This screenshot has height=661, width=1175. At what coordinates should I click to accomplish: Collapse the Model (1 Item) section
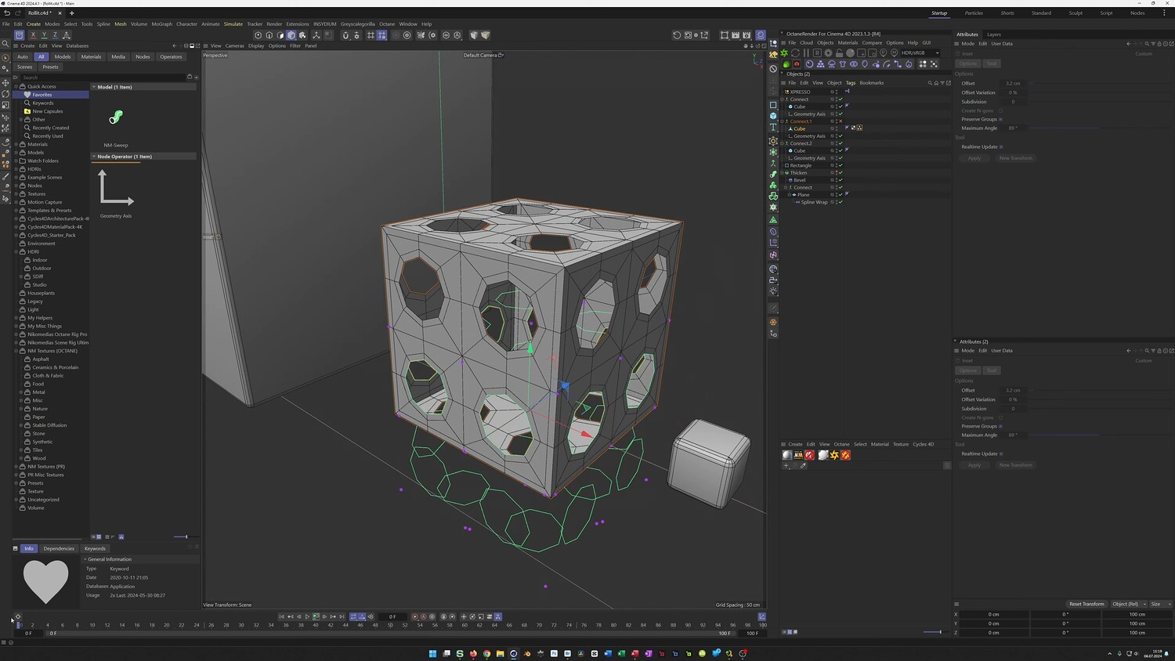pyautogui.click(x=94, y=87)
